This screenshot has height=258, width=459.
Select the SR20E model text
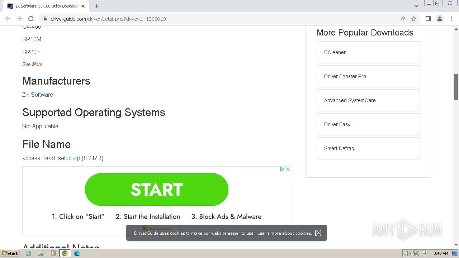(31, 52)
